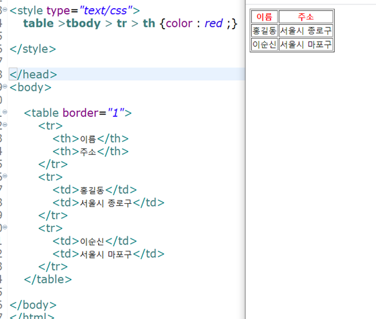This screenshot has width=376, height=319.
Task: Collapse the style tag fold marker
Action: [x=5, y=10]
